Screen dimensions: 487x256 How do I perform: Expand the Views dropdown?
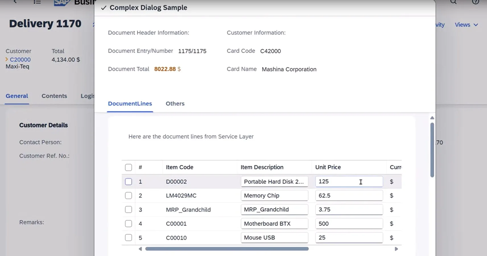click(466, 25)
